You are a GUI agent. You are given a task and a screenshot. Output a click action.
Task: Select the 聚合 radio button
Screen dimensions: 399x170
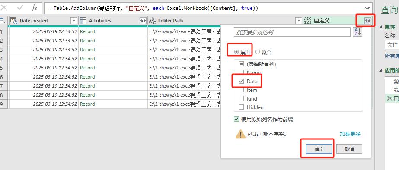click(258, 52)
